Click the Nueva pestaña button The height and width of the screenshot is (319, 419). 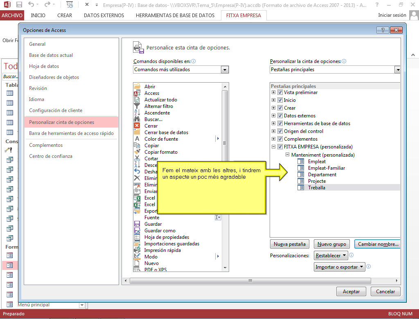click(x=290, y=244)
